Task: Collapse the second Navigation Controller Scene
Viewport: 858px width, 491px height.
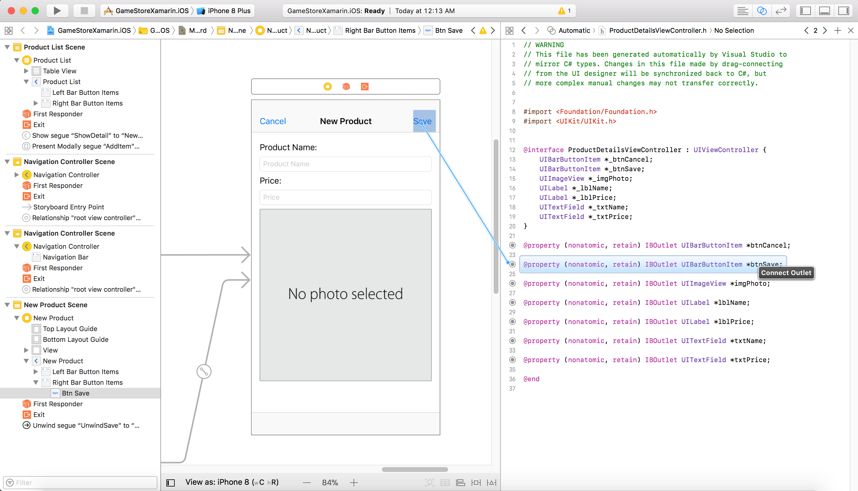Action: [7, 233]
